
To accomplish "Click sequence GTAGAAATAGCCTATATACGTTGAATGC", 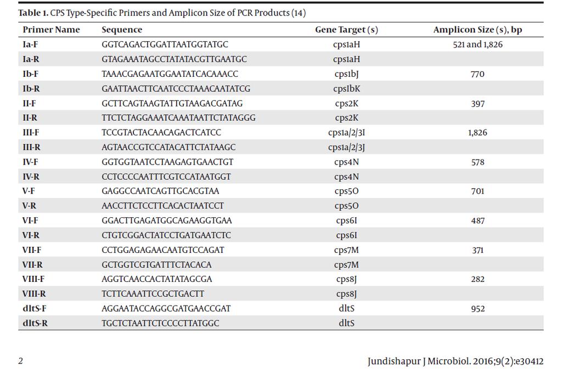I will coord(174,59).
